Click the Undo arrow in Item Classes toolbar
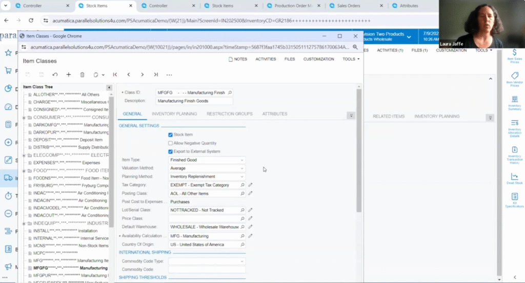Viewport: 525px width, 283px height. 55,74
